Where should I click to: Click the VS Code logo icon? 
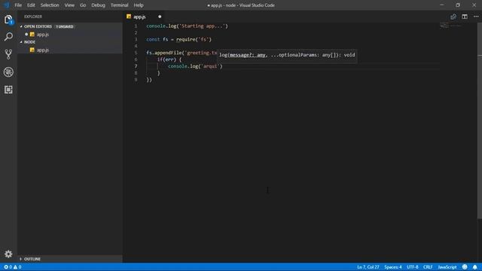pyautogui.click(x=7, y=5)
